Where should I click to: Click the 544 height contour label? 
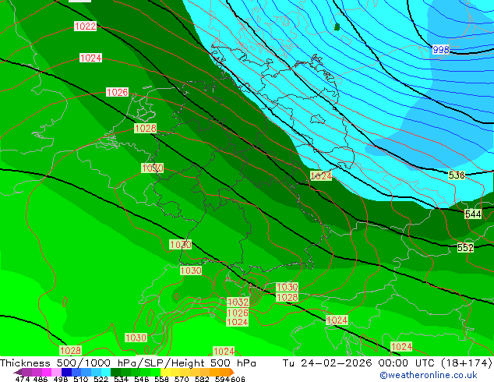473,214
